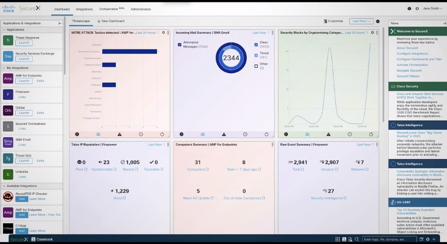Screen dimensions: 447x244
Task: Open the Questionable IP count link
Action: coord(104,169)
